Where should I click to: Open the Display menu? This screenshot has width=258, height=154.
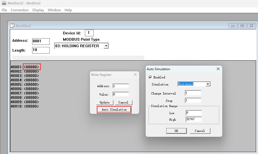(38, 10)
